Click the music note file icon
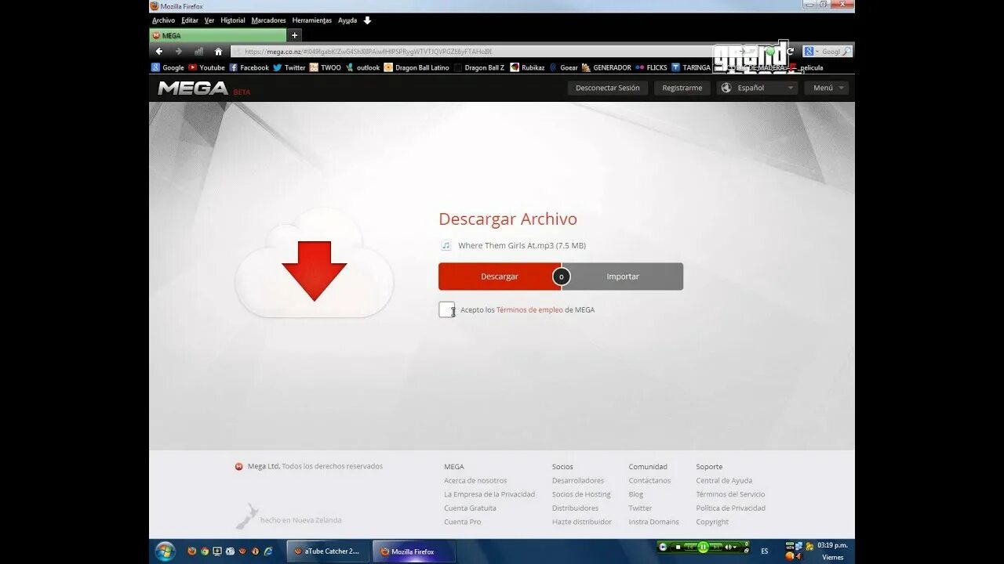1004x564 pixels. (446, 245)
